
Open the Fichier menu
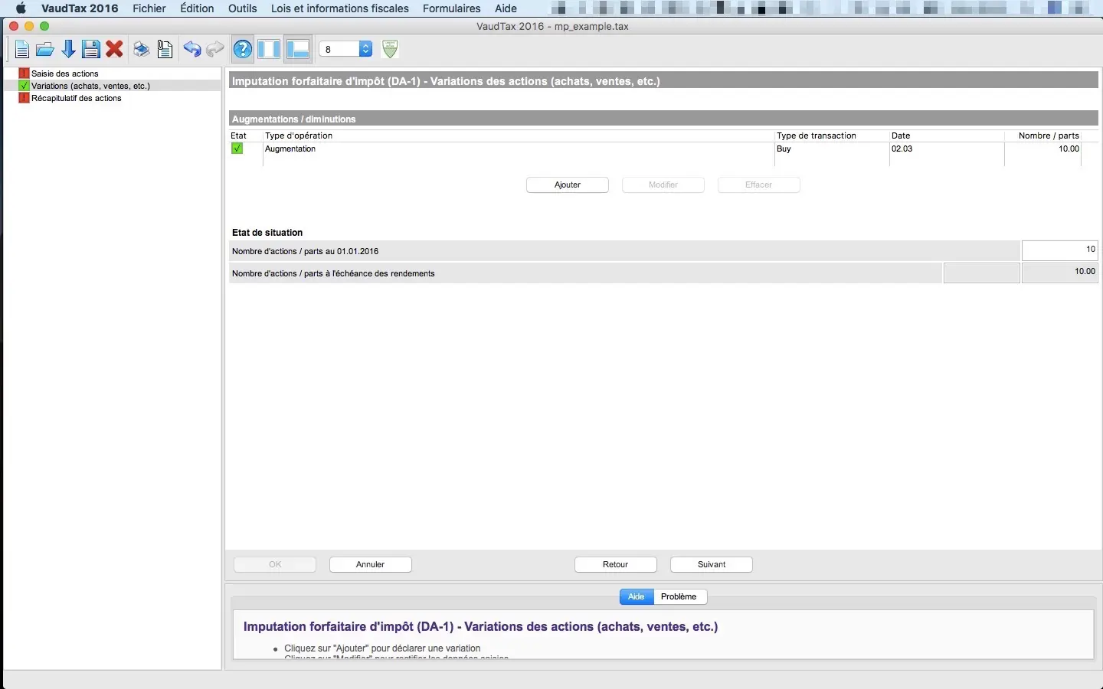(149, 8)
